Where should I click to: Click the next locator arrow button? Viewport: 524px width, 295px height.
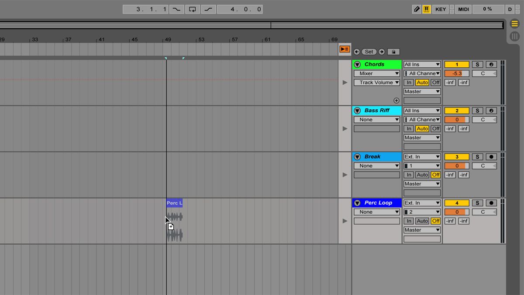381,52
